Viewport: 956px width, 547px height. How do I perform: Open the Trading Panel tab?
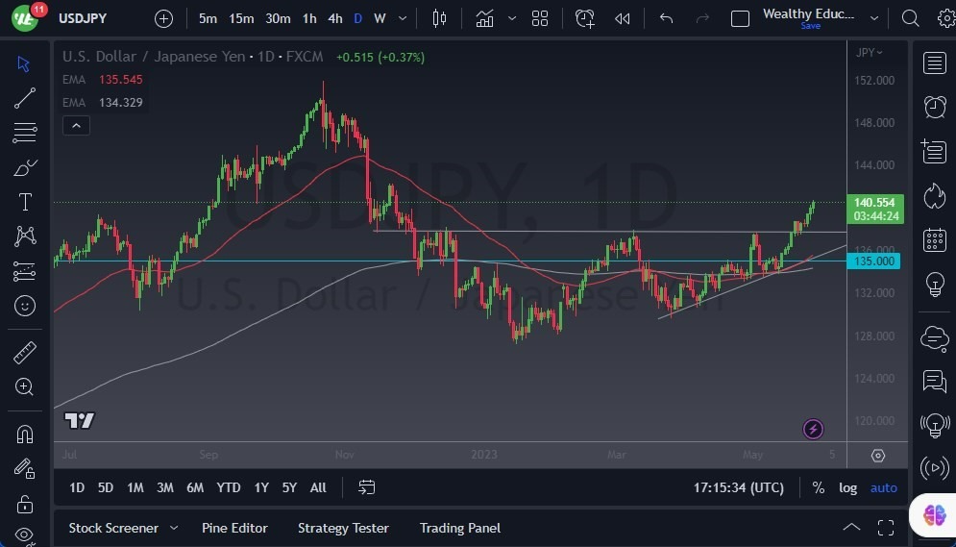[460, 528]
